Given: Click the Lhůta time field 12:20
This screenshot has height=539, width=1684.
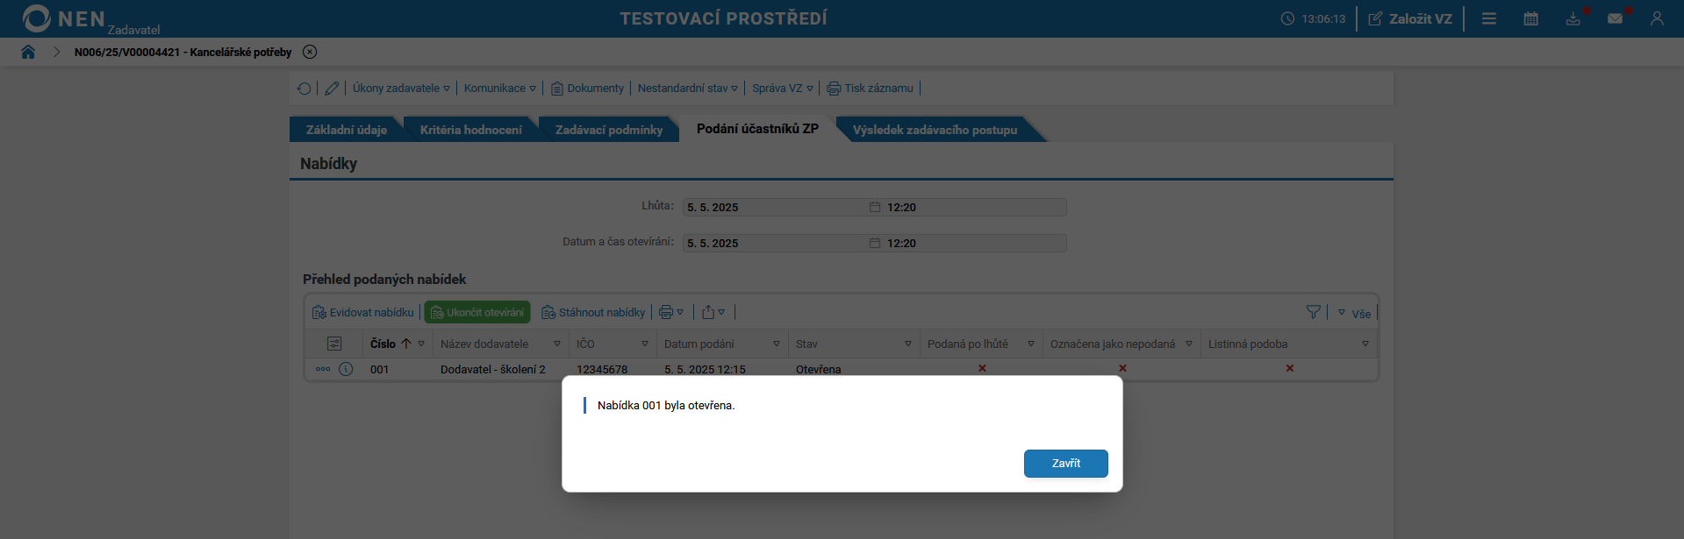Looking at the screenshot, I should tap(974, 208).
